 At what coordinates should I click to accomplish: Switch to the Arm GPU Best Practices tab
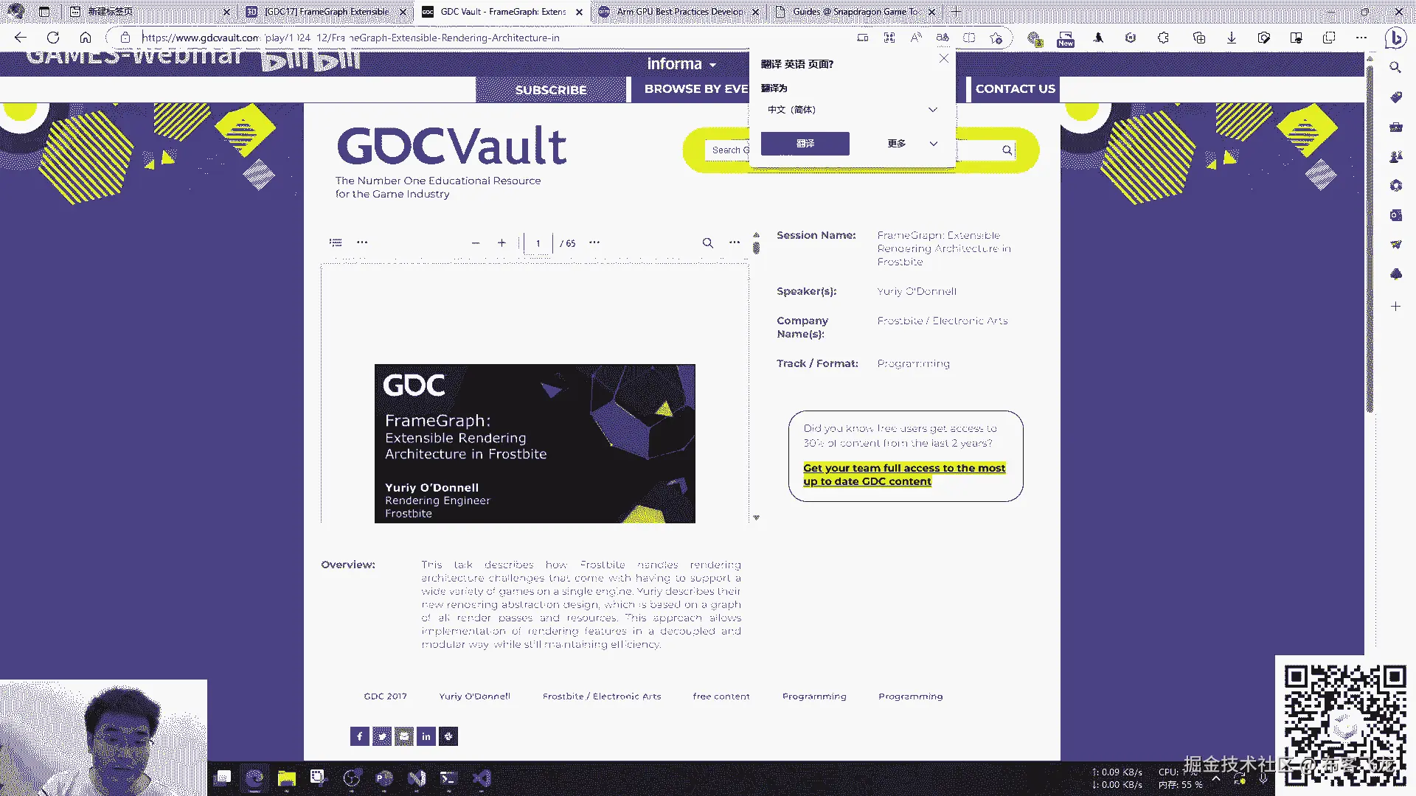(x=678, y=12)
